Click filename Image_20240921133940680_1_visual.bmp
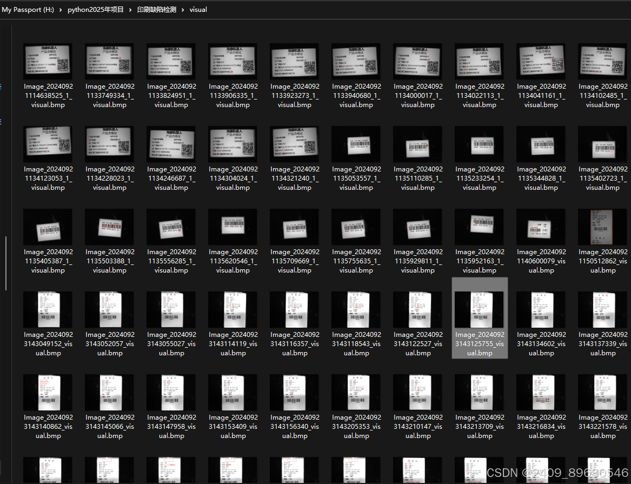 (x=356, y=96)
